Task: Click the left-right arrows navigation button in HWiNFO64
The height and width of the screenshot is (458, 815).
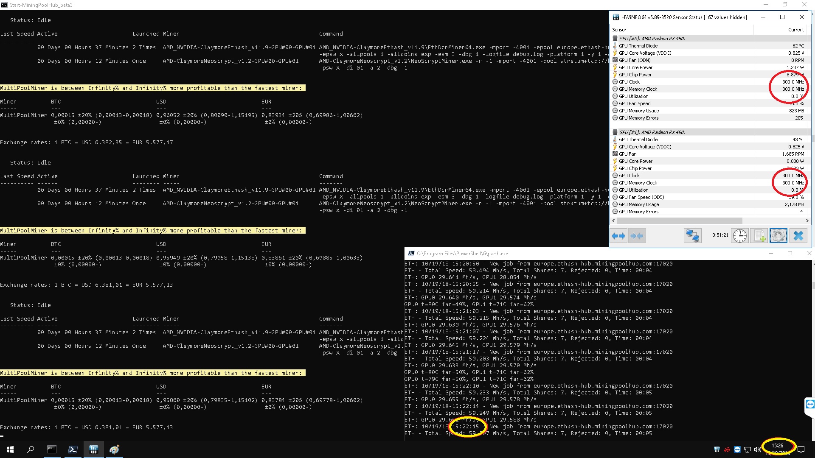Action: click(x=618, y=236)
